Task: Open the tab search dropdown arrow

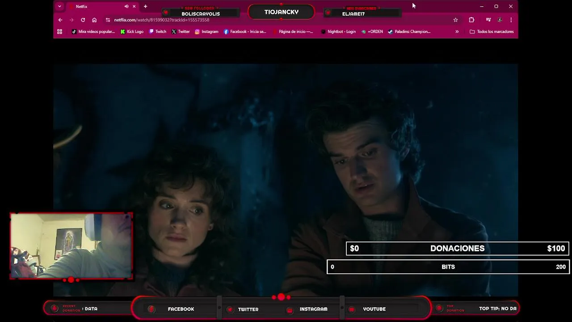Action: [59, 6]
